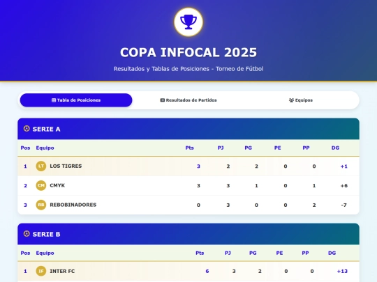Click the RB badge for Rebobinadores

41,205
